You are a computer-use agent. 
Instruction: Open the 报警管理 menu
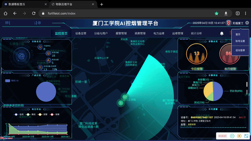(121, 34)
